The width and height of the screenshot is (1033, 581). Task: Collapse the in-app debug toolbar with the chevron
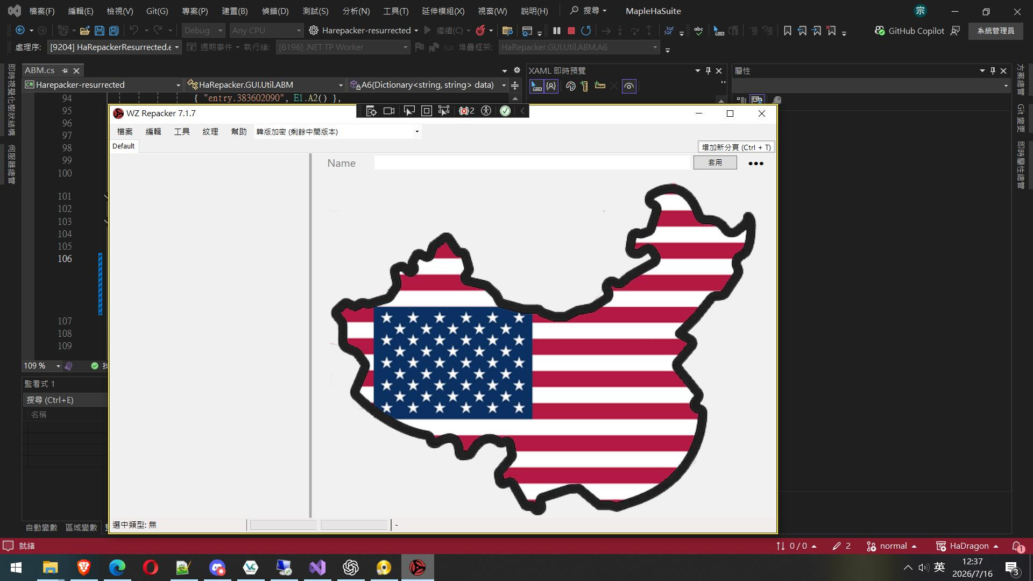[522, 111]
